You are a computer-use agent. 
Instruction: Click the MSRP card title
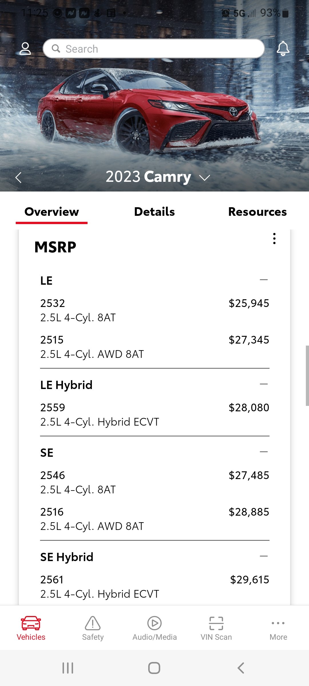click(55, 247)
